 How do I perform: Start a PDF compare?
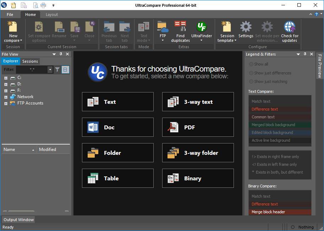tap(198, 127)
